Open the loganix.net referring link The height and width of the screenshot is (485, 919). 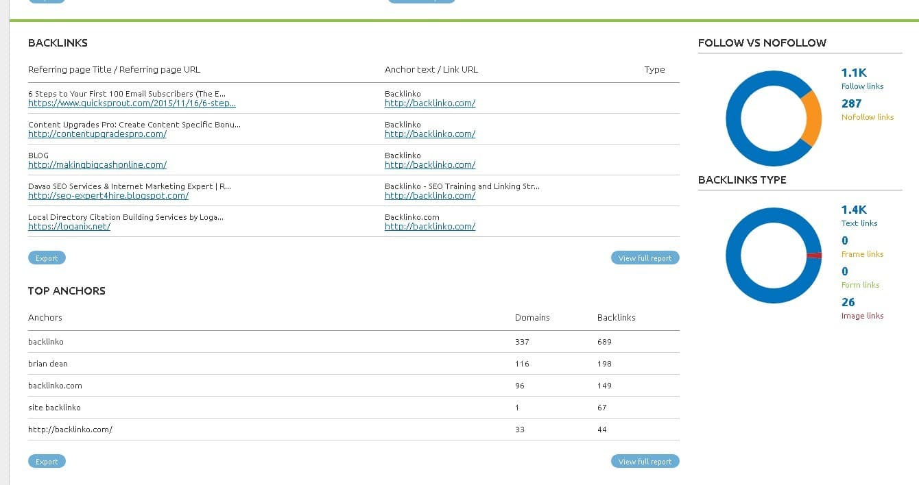click(x=69, y=227)
